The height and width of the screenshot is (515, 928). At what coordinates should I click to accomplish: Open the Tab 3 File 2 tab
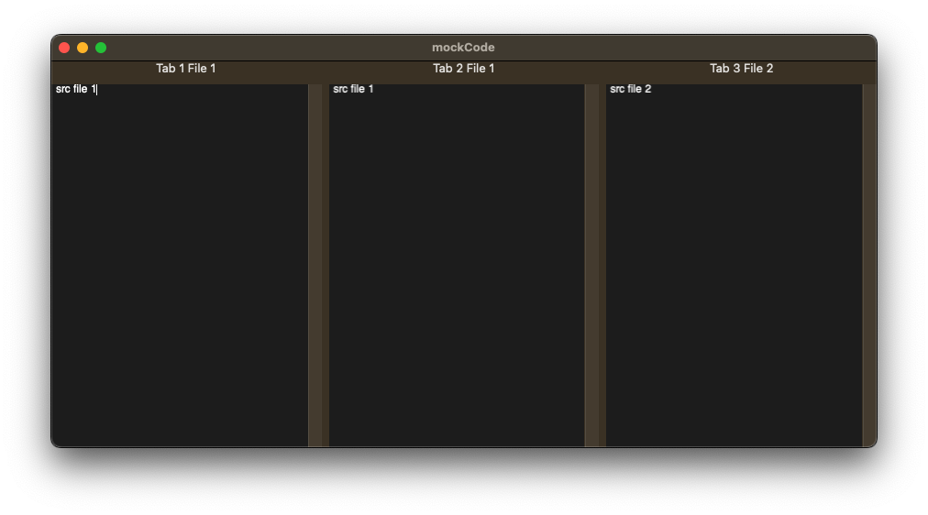[x=741, y=69]
